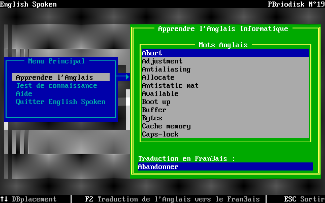Choose Aide from Menu Principal
325x203 pixels.
pos(24,93)
